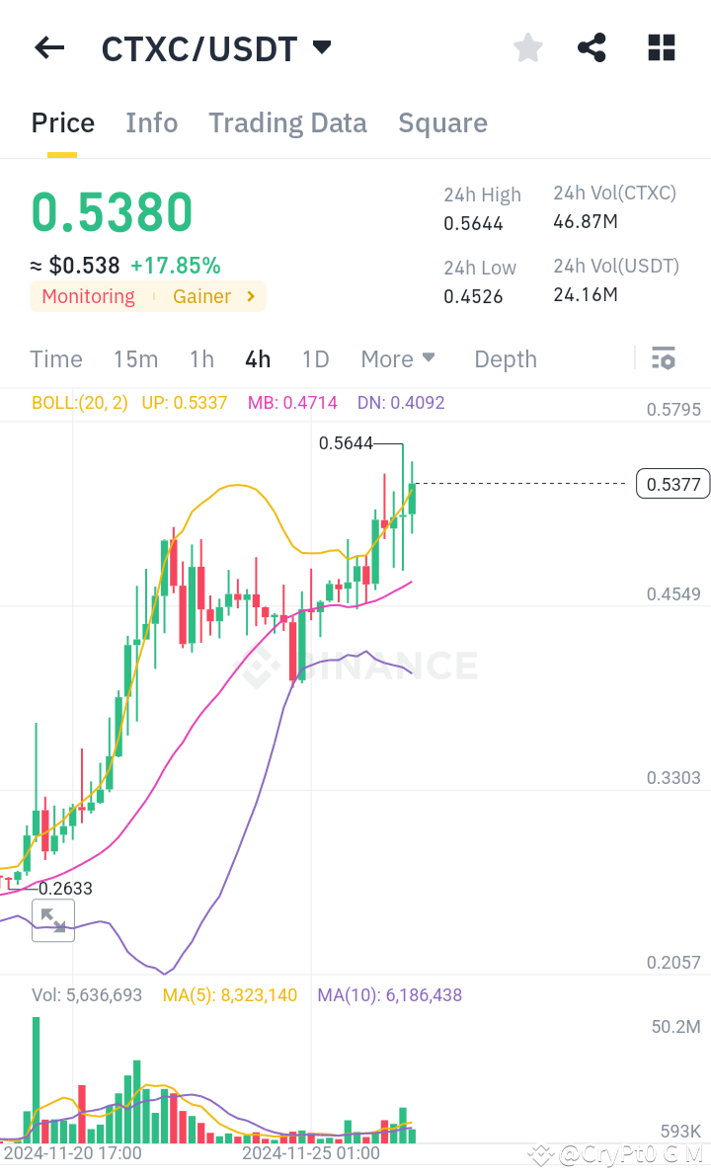Expand the More timeframe dropdown
The height and width of the screenshot is (1176, 711).
point(398,358)
